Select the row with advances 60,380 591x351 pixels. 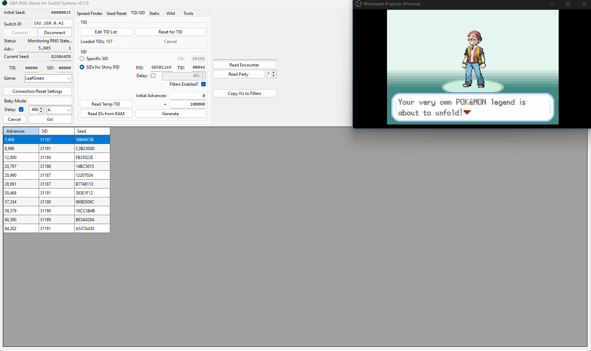(57, 220)
